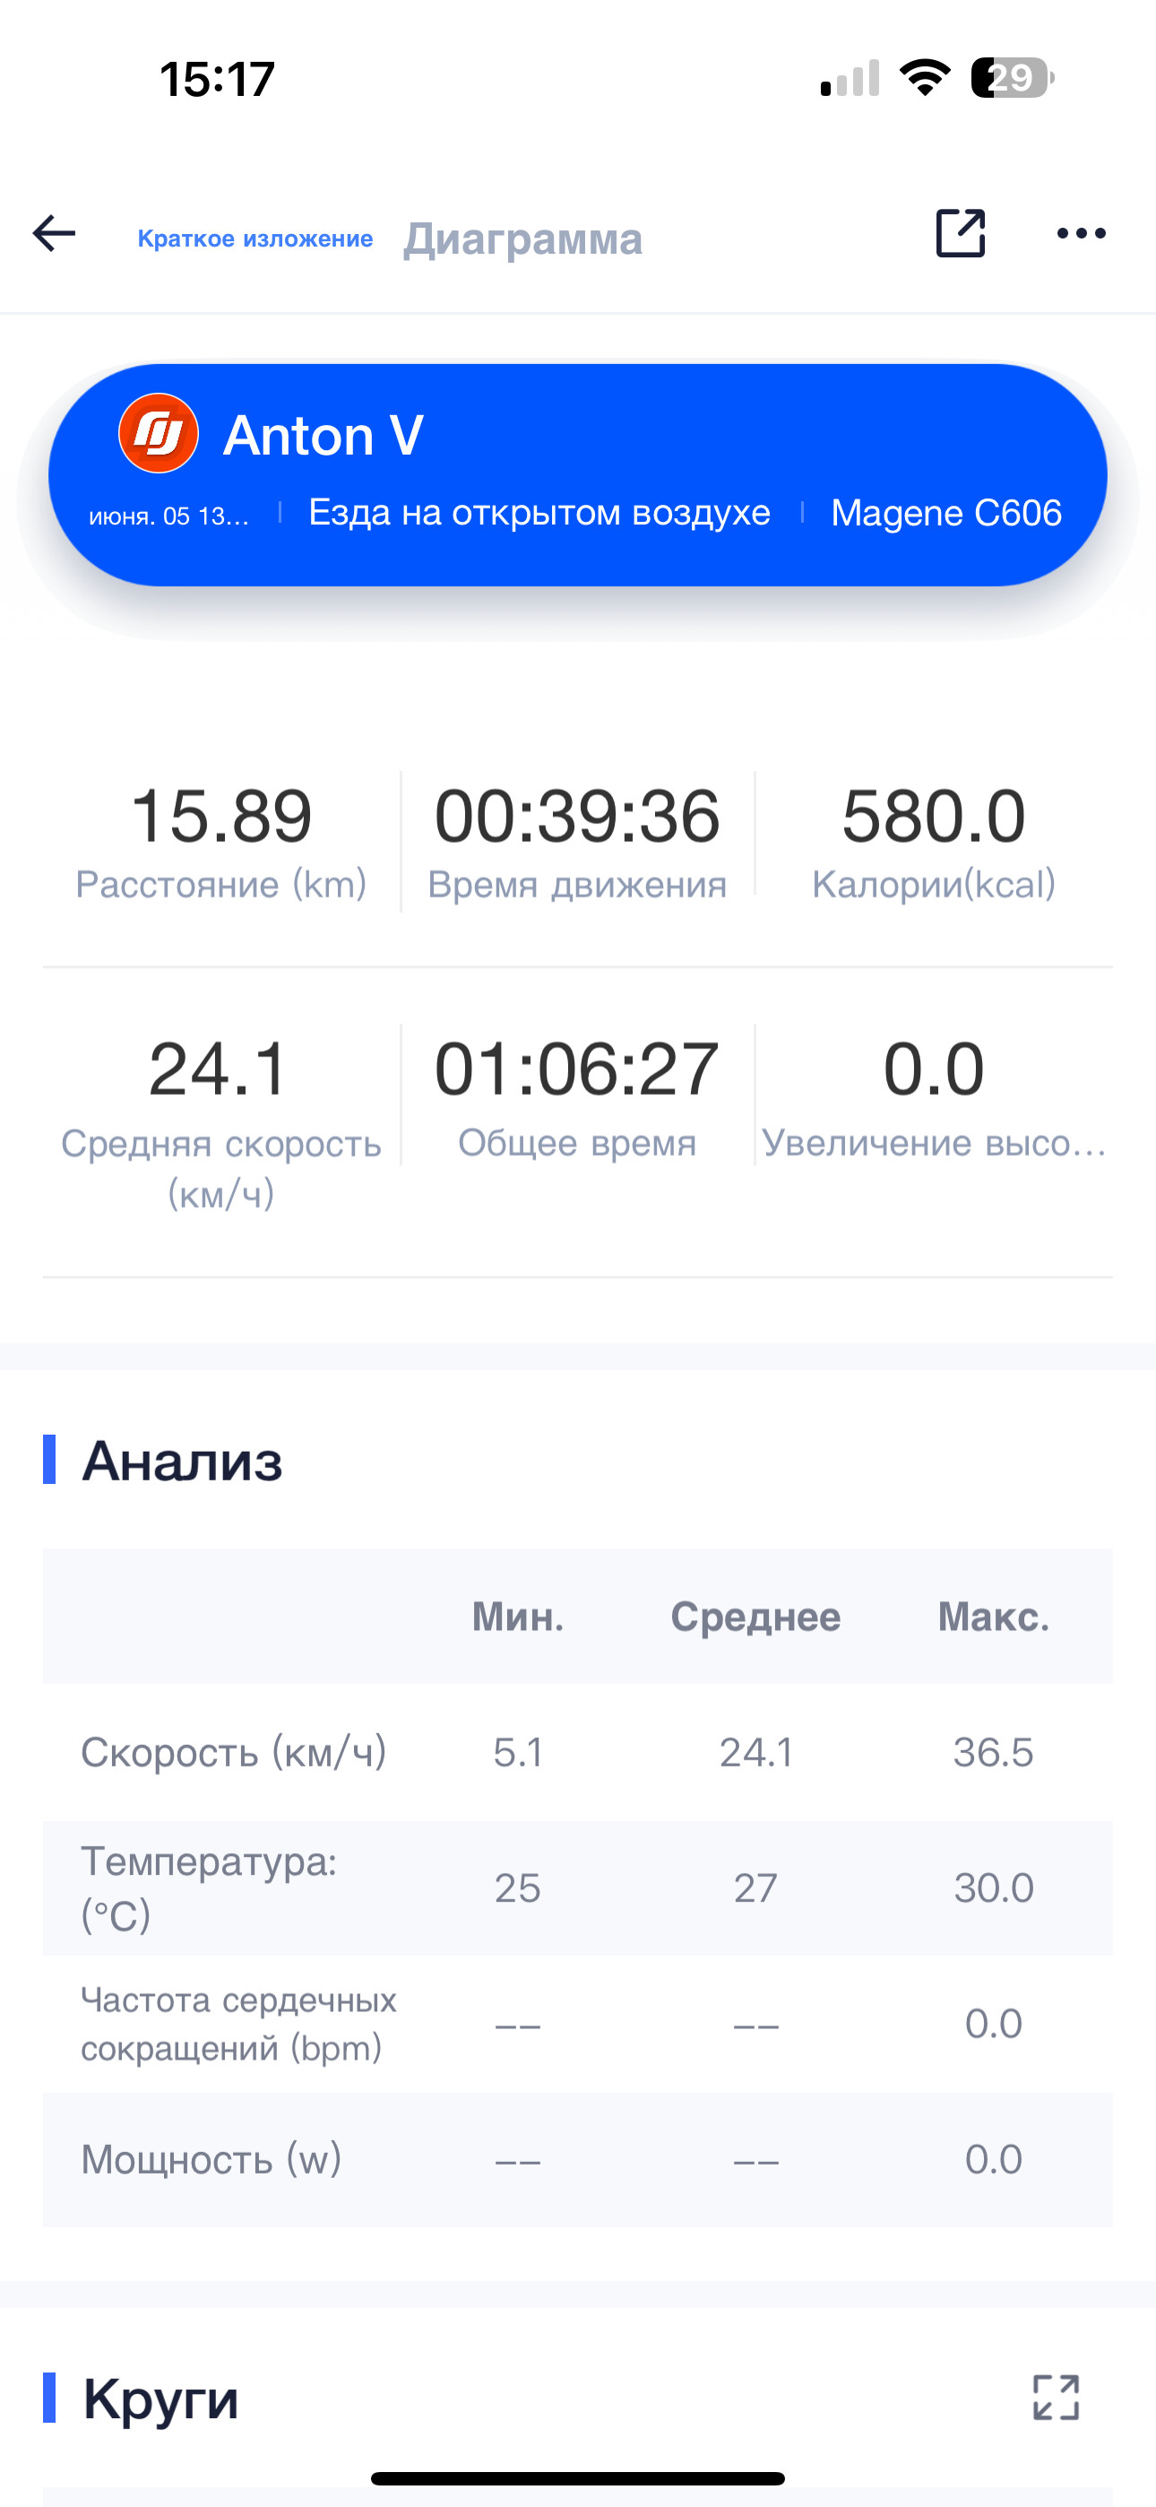Tap the Anton V user name

pos(324,435)
